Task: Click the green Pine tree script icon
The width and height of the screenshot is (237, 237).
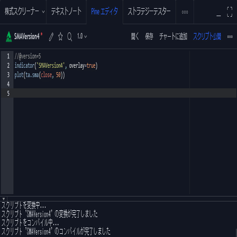Action: pyautogui.click(x=9, y=37)
